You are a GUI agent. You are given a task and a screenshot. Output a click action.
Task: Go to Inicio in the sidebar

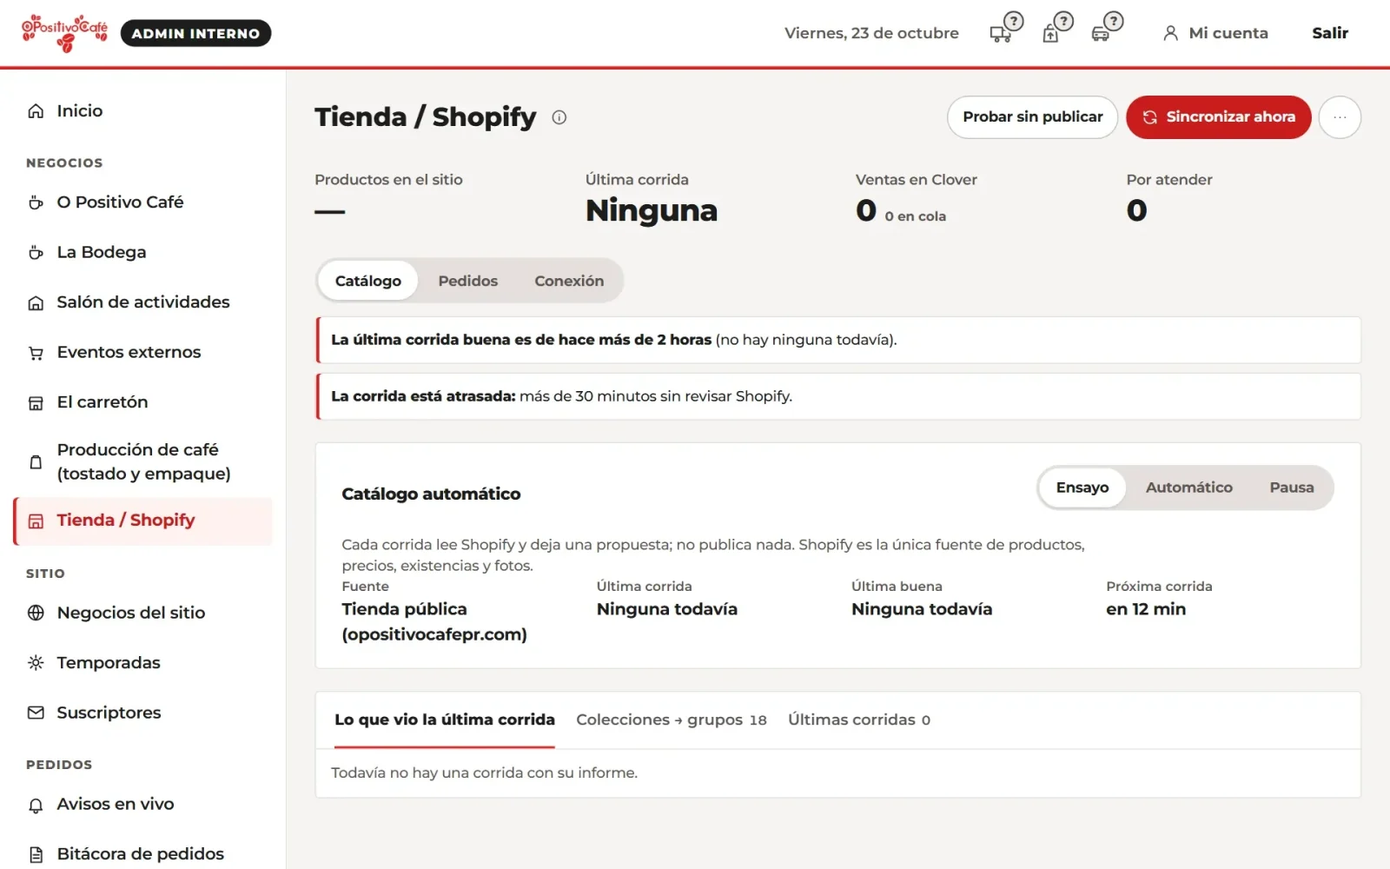click(142, 110)
